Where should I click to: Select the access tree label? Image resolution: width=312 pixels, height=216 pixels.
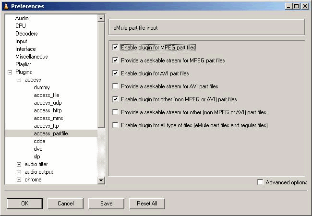coord(33,80)
